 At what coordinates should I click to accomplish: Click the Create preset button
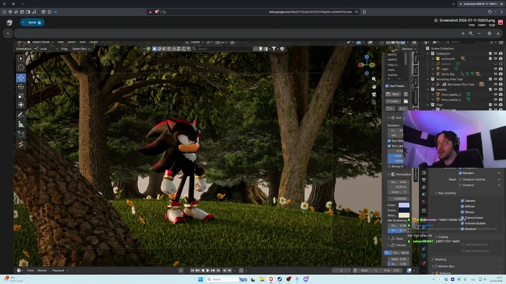pos(393,101)
